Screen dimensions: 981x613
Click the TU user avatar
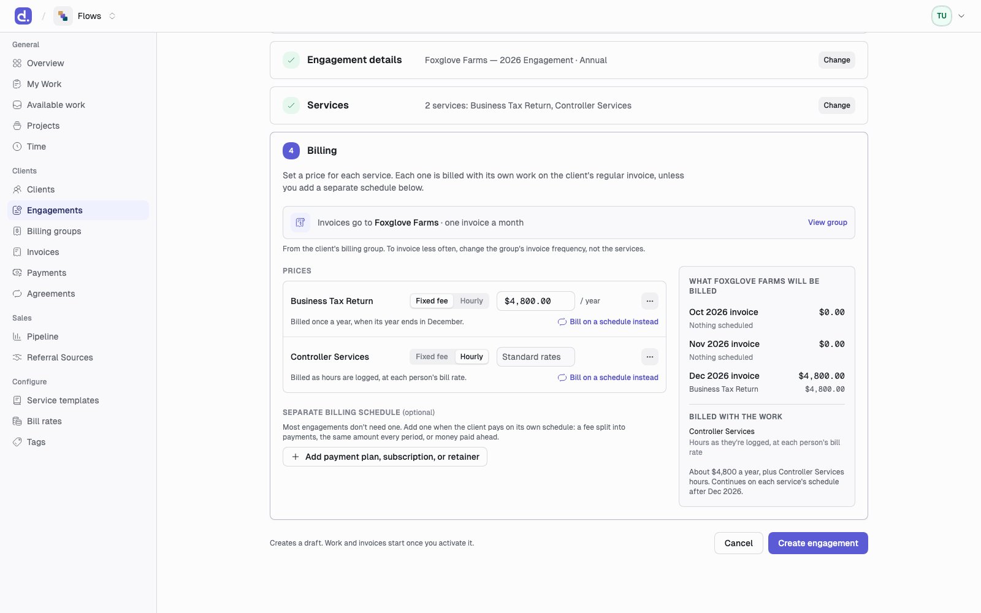941,16
